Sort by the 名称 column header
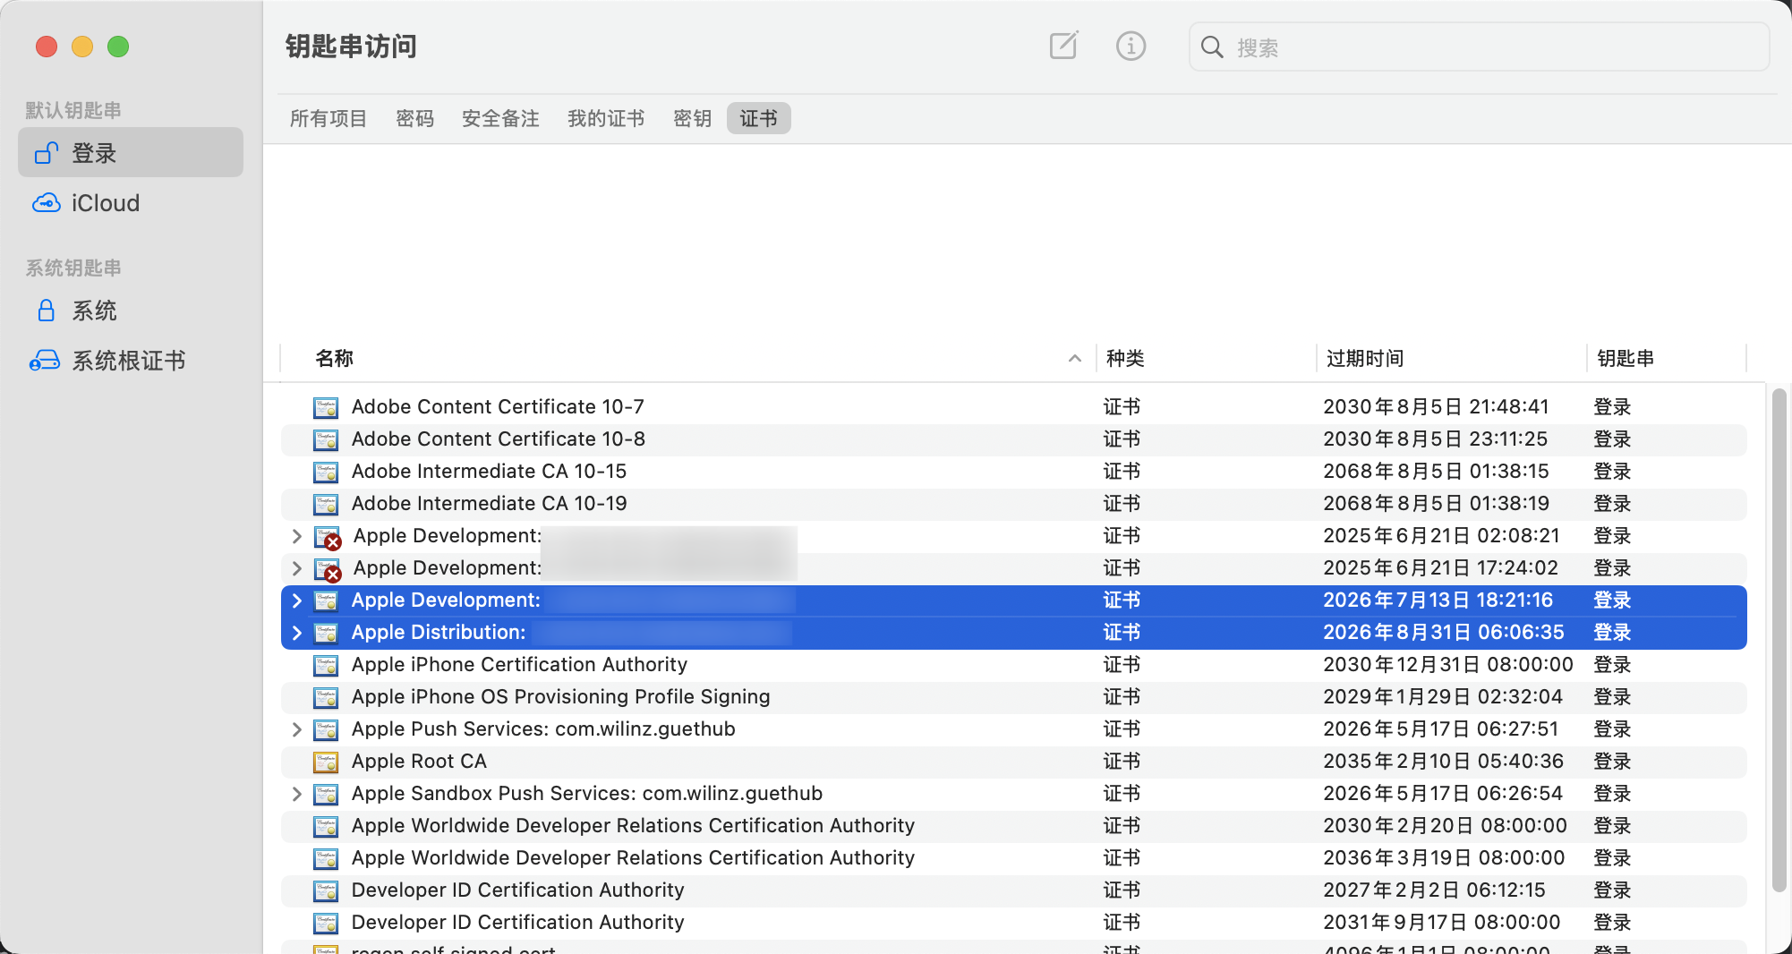This screenshot has width=1792, height=954. point(335,359)
